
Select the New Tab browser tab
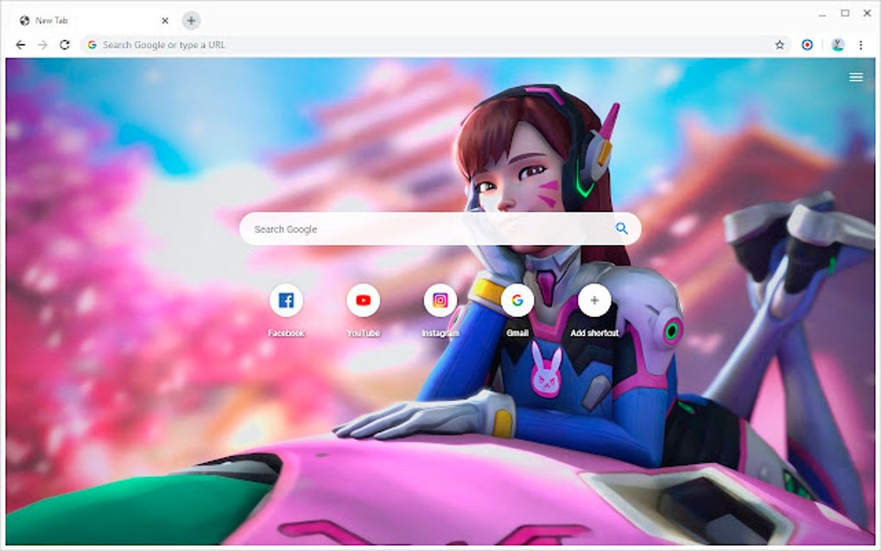click(54, 21)
